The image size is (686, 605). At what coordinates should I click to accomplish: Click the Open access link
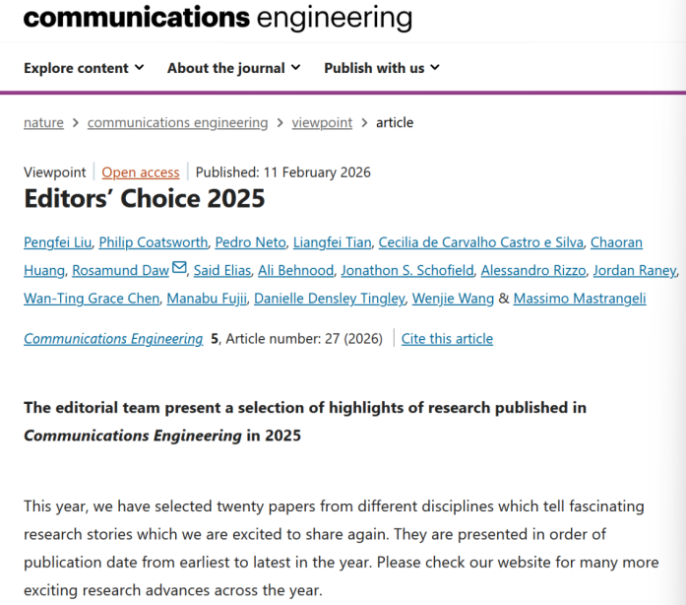point(141,172)
